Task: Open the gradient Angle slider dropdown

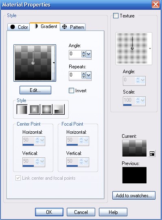Action: 88,54
